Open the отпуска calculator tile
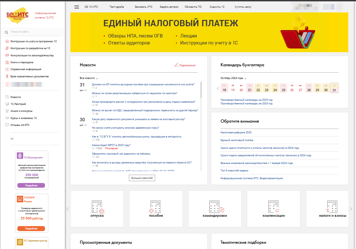This screenshot has width=356, height=249. tap(97, 208)
